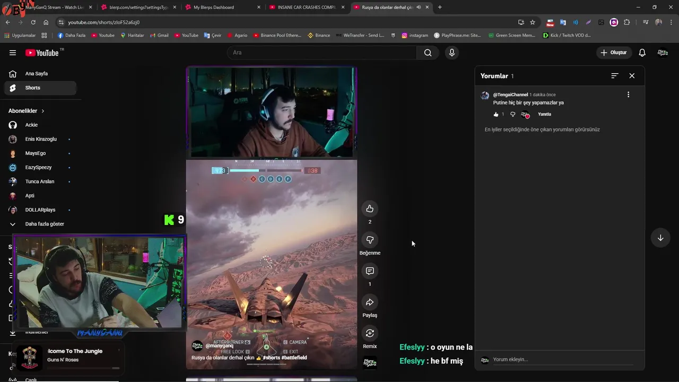Like the short with thumbs up
679x382 pixels.
tap(370, 209)
